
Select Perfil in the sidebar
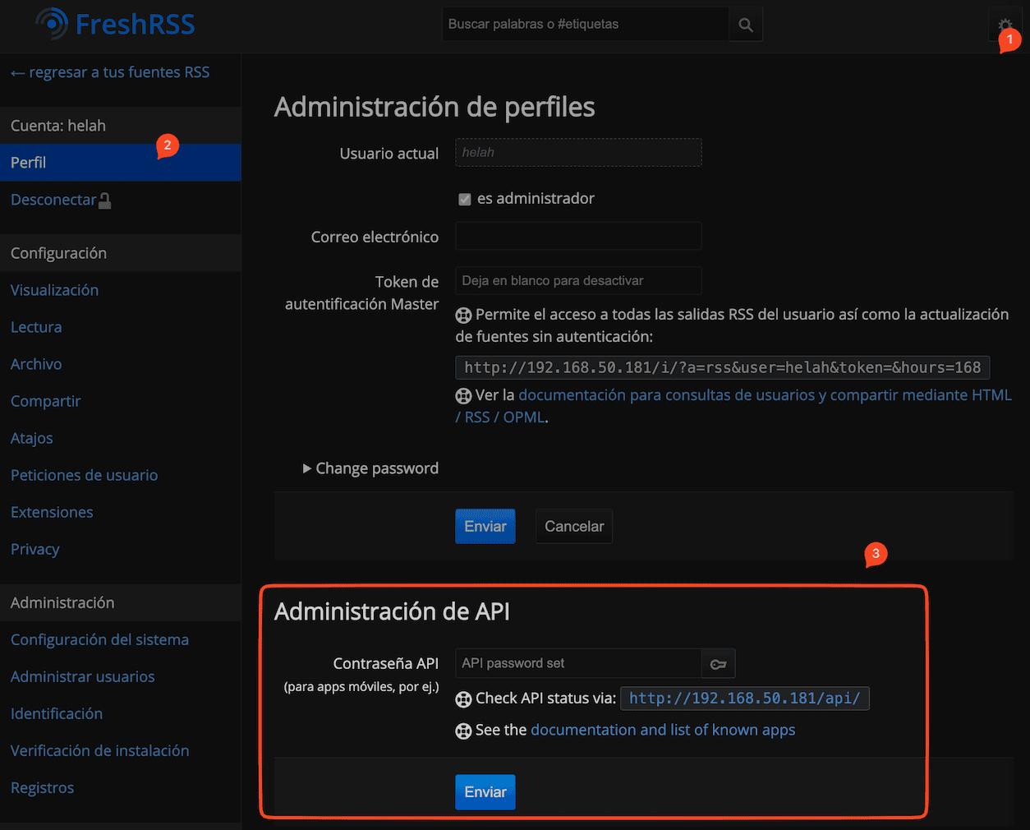point(29,163)
